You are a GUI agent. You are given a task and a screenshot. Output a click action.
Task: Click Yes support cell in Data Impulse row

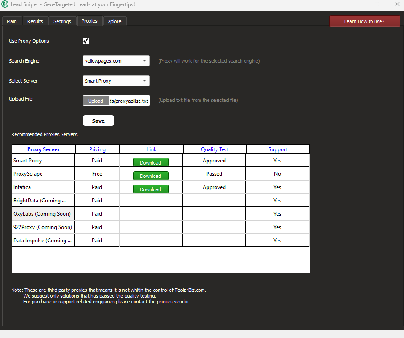point(277,241)
